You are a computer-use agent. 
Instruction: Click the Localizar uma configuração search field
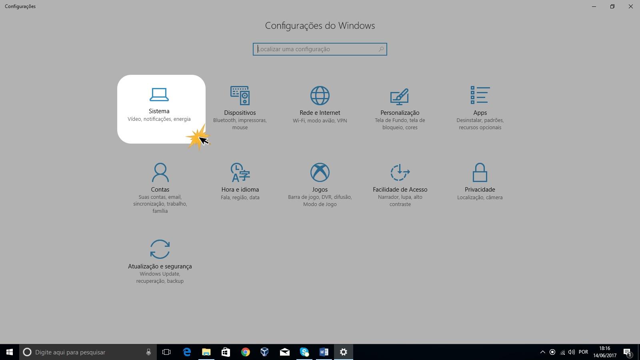pos(320,49)
